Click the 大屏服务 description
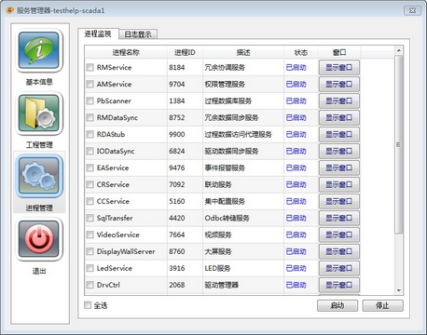 [x=218, y=251]
